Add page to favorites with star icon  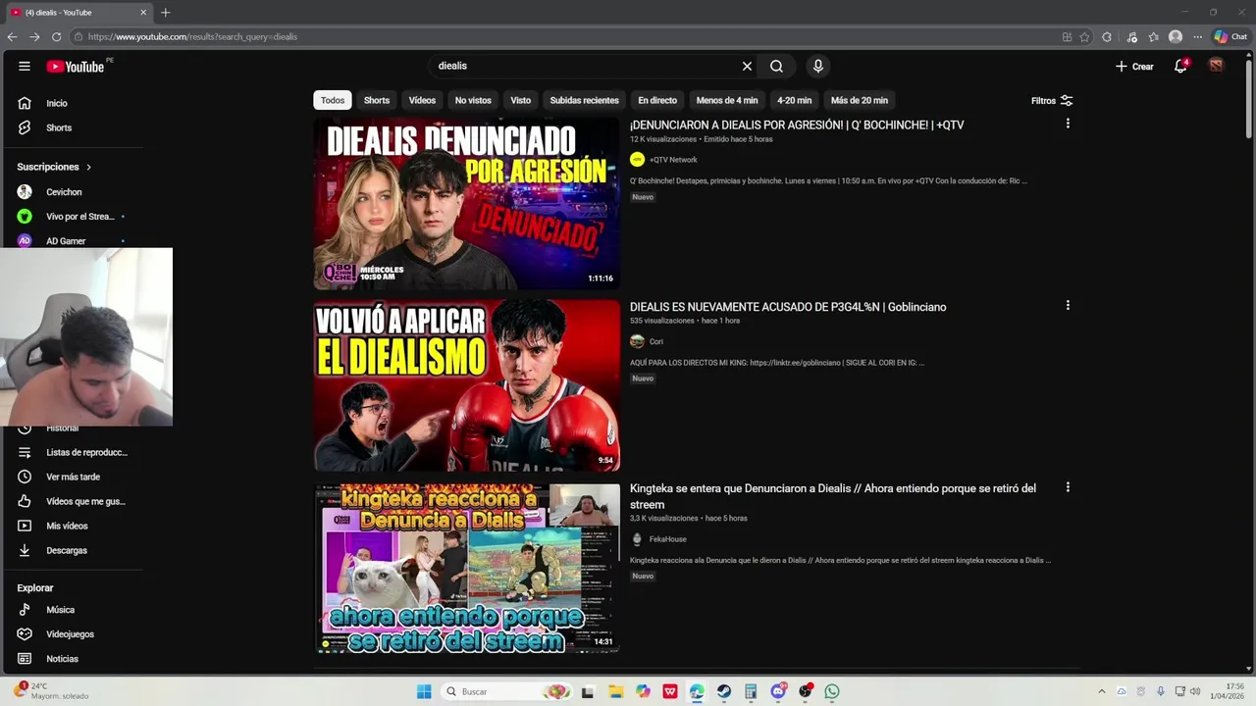tap(1084, 36)
